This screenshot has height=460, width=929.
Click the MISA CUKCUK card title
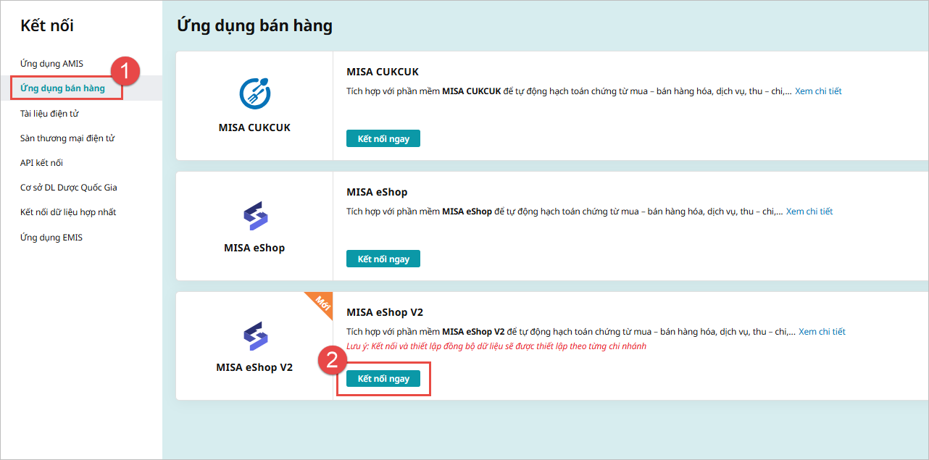383,72
